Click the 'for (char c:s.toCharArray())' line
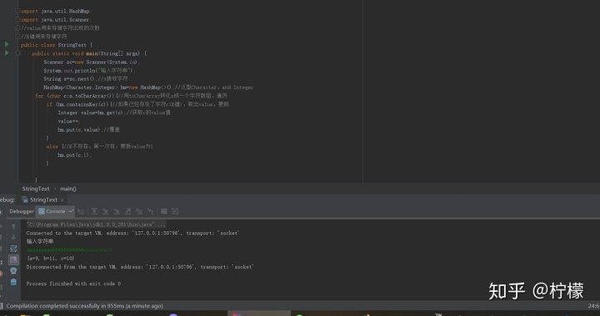The image size is (600, 316). tap(132, 95)
